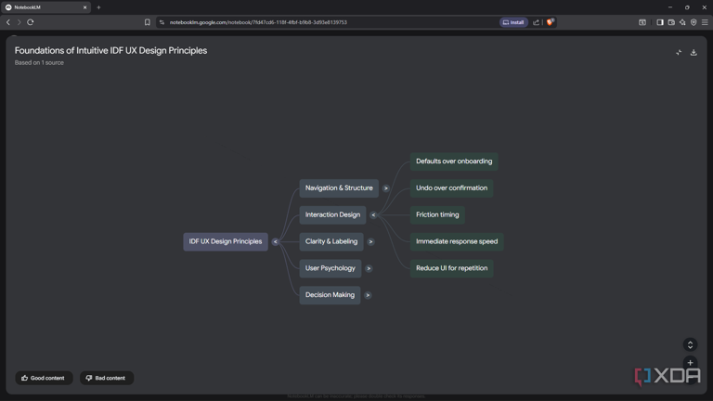
Task: Toggle the browser sidebar panel
Action: coord(660,22)
